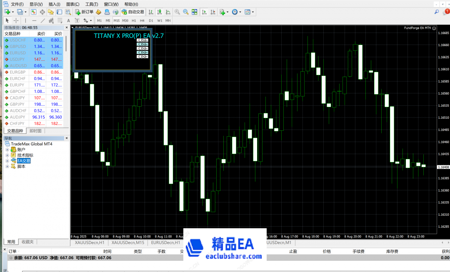This screenshot has height=272, width=450.
Task: Open periods clock icon
Action: coord(235,12)
